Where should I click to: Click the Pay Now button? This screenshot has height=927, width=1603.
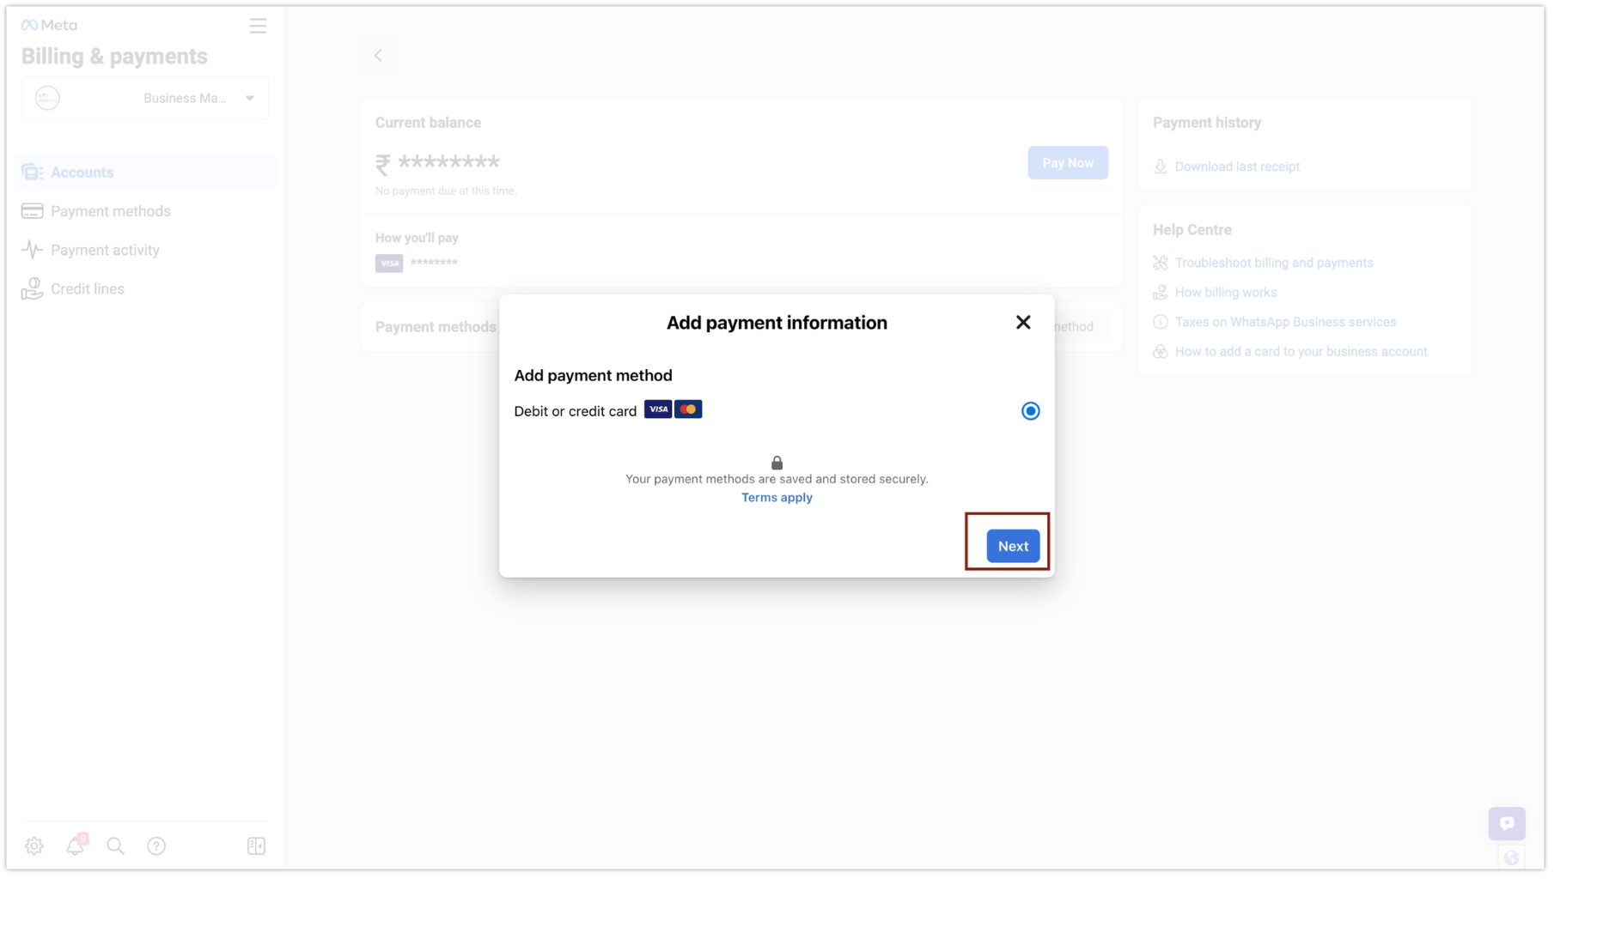coord(1067,162)
